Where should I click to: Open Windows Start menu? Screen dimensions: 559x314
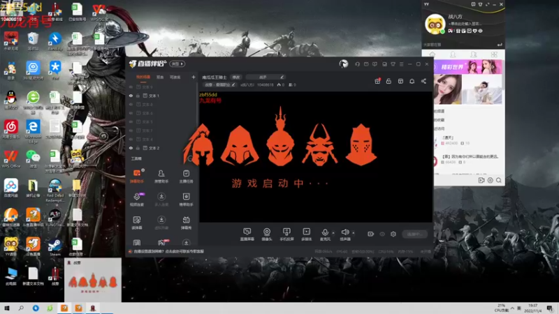[x=7, y=308]
